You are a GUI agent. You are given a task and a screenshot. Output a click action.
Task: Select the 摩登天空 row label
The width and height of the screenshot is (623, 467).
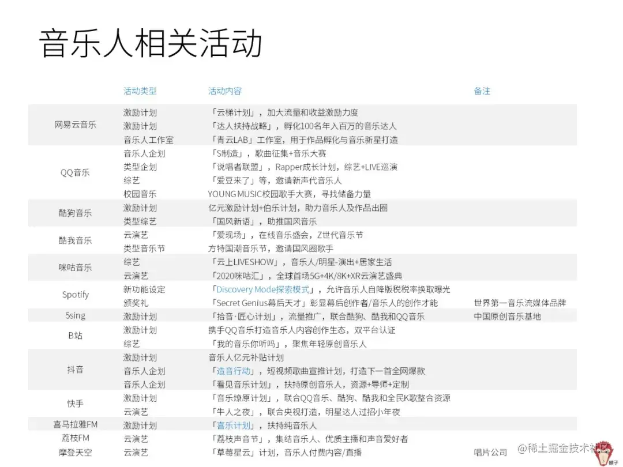75,453
